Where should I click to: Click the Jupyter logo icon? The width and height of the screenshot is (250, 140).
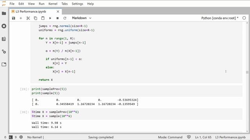[x=4, y=3]
